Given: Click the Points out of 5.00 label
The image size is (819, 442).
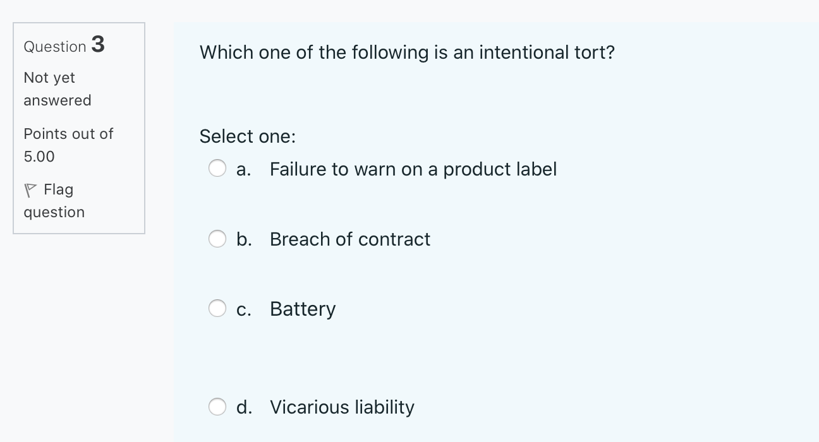Looking at the screenshot, I should click(x=68, y=145).
